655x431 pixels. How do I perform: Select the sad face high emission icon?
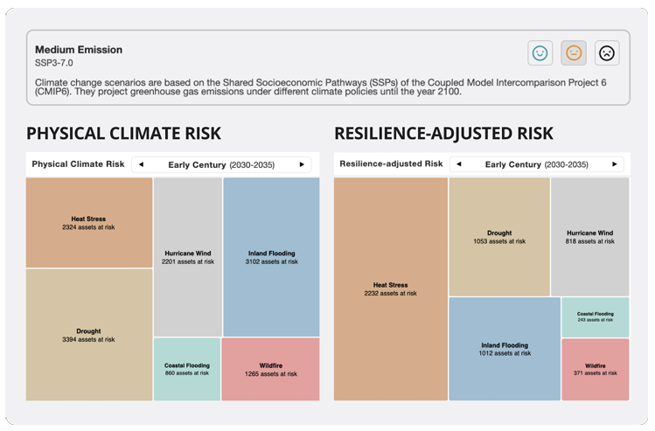[x=607, y=53]
